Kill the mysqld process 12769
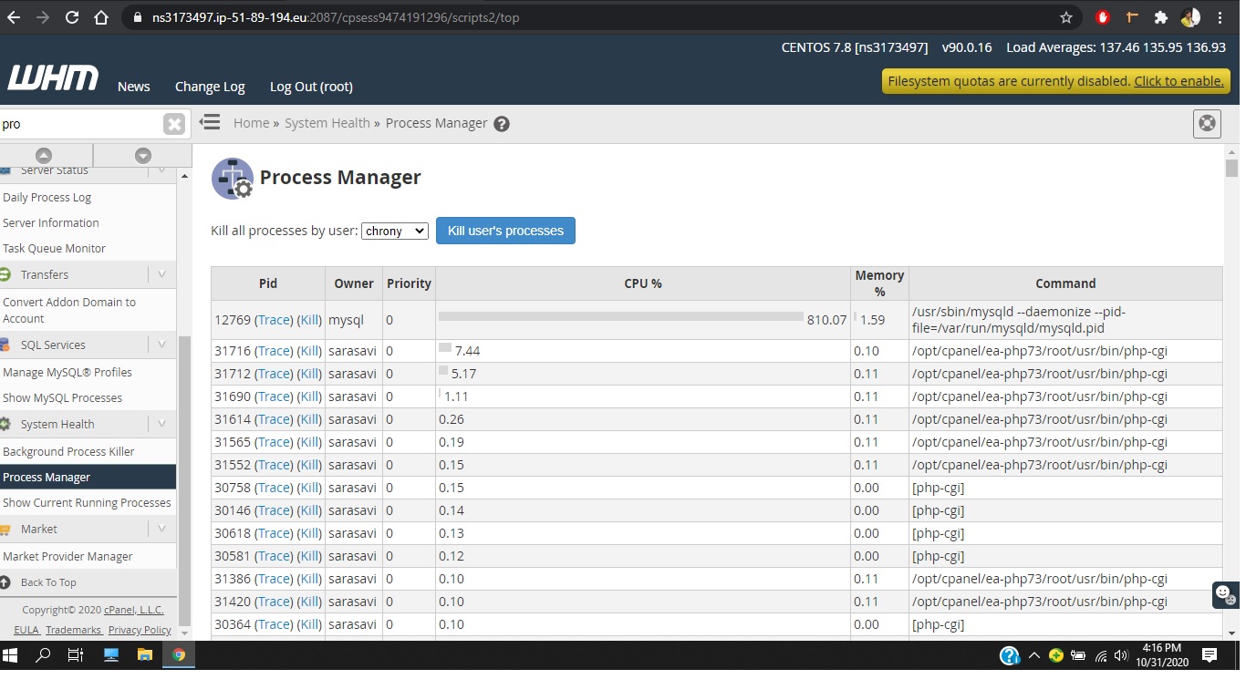Viewport: 1246px width, 700px height. point(310,320)
